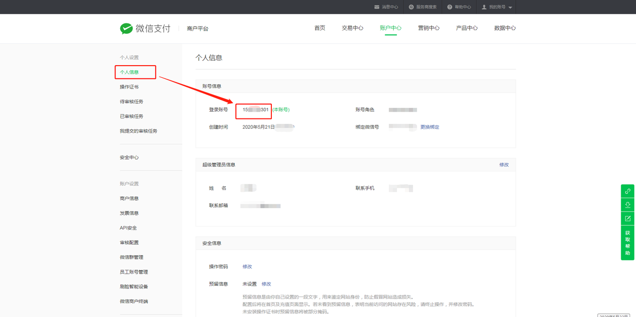The image size is (636, 317).
Task: Select API安全 in the sidebar
Action: tap(128, 228)
